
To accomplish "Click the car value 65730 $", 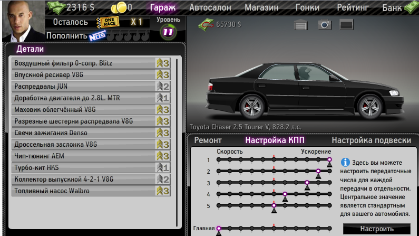I will point(228,25).
